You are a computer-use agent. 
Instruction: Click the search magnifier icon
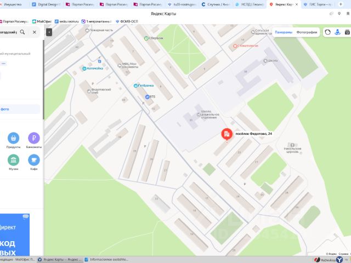[22, 32]
